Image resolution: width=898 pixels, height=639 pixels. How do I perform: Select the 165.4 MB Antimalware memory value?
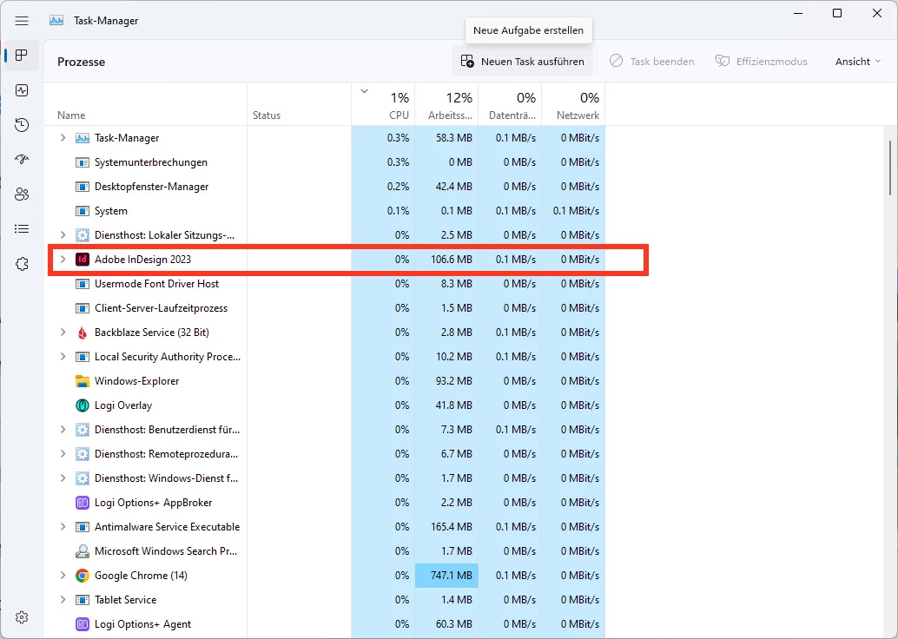(452, 527)
